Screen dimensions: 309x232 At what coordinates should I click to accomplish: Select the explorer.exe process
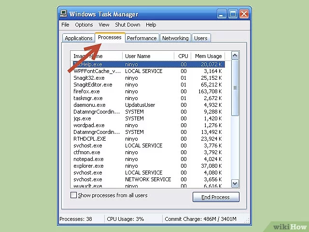(x=148, y=166)
